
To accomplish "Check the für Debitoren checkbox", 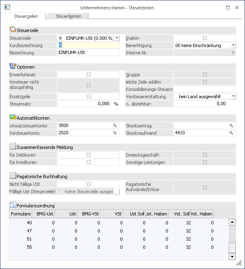I will 88,155.
